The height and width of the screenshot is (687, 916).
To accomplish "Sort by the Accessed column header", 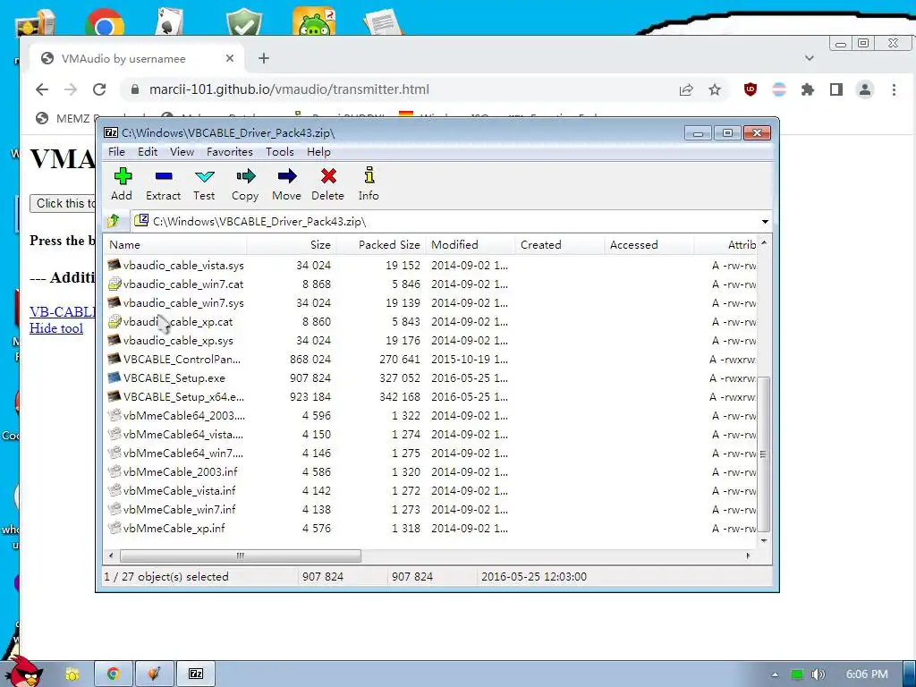I will 649,245.
